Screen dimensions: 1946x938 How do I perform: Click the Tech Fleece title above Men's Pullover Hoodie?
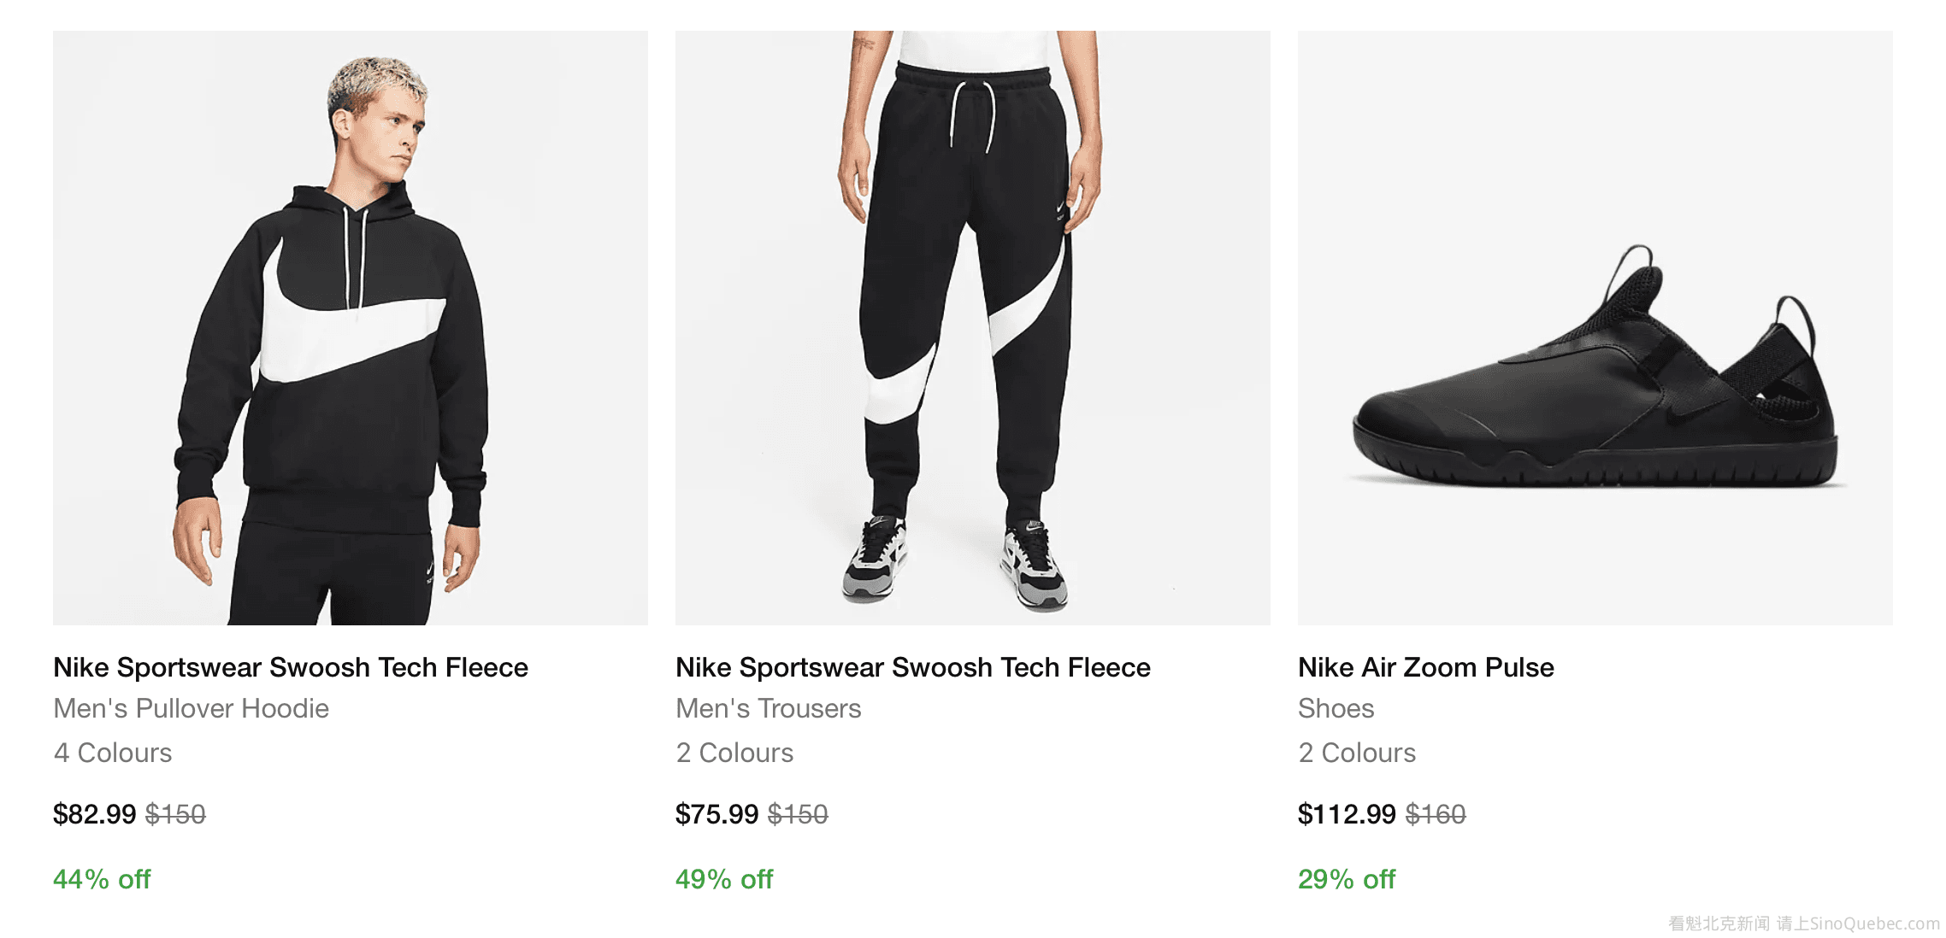291,667
